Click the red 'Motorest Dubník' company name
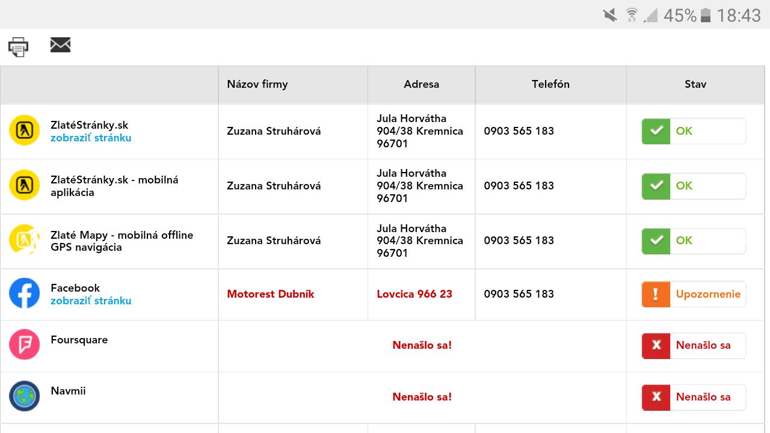The height and width of the screenshot is (433, 770). 271,294
